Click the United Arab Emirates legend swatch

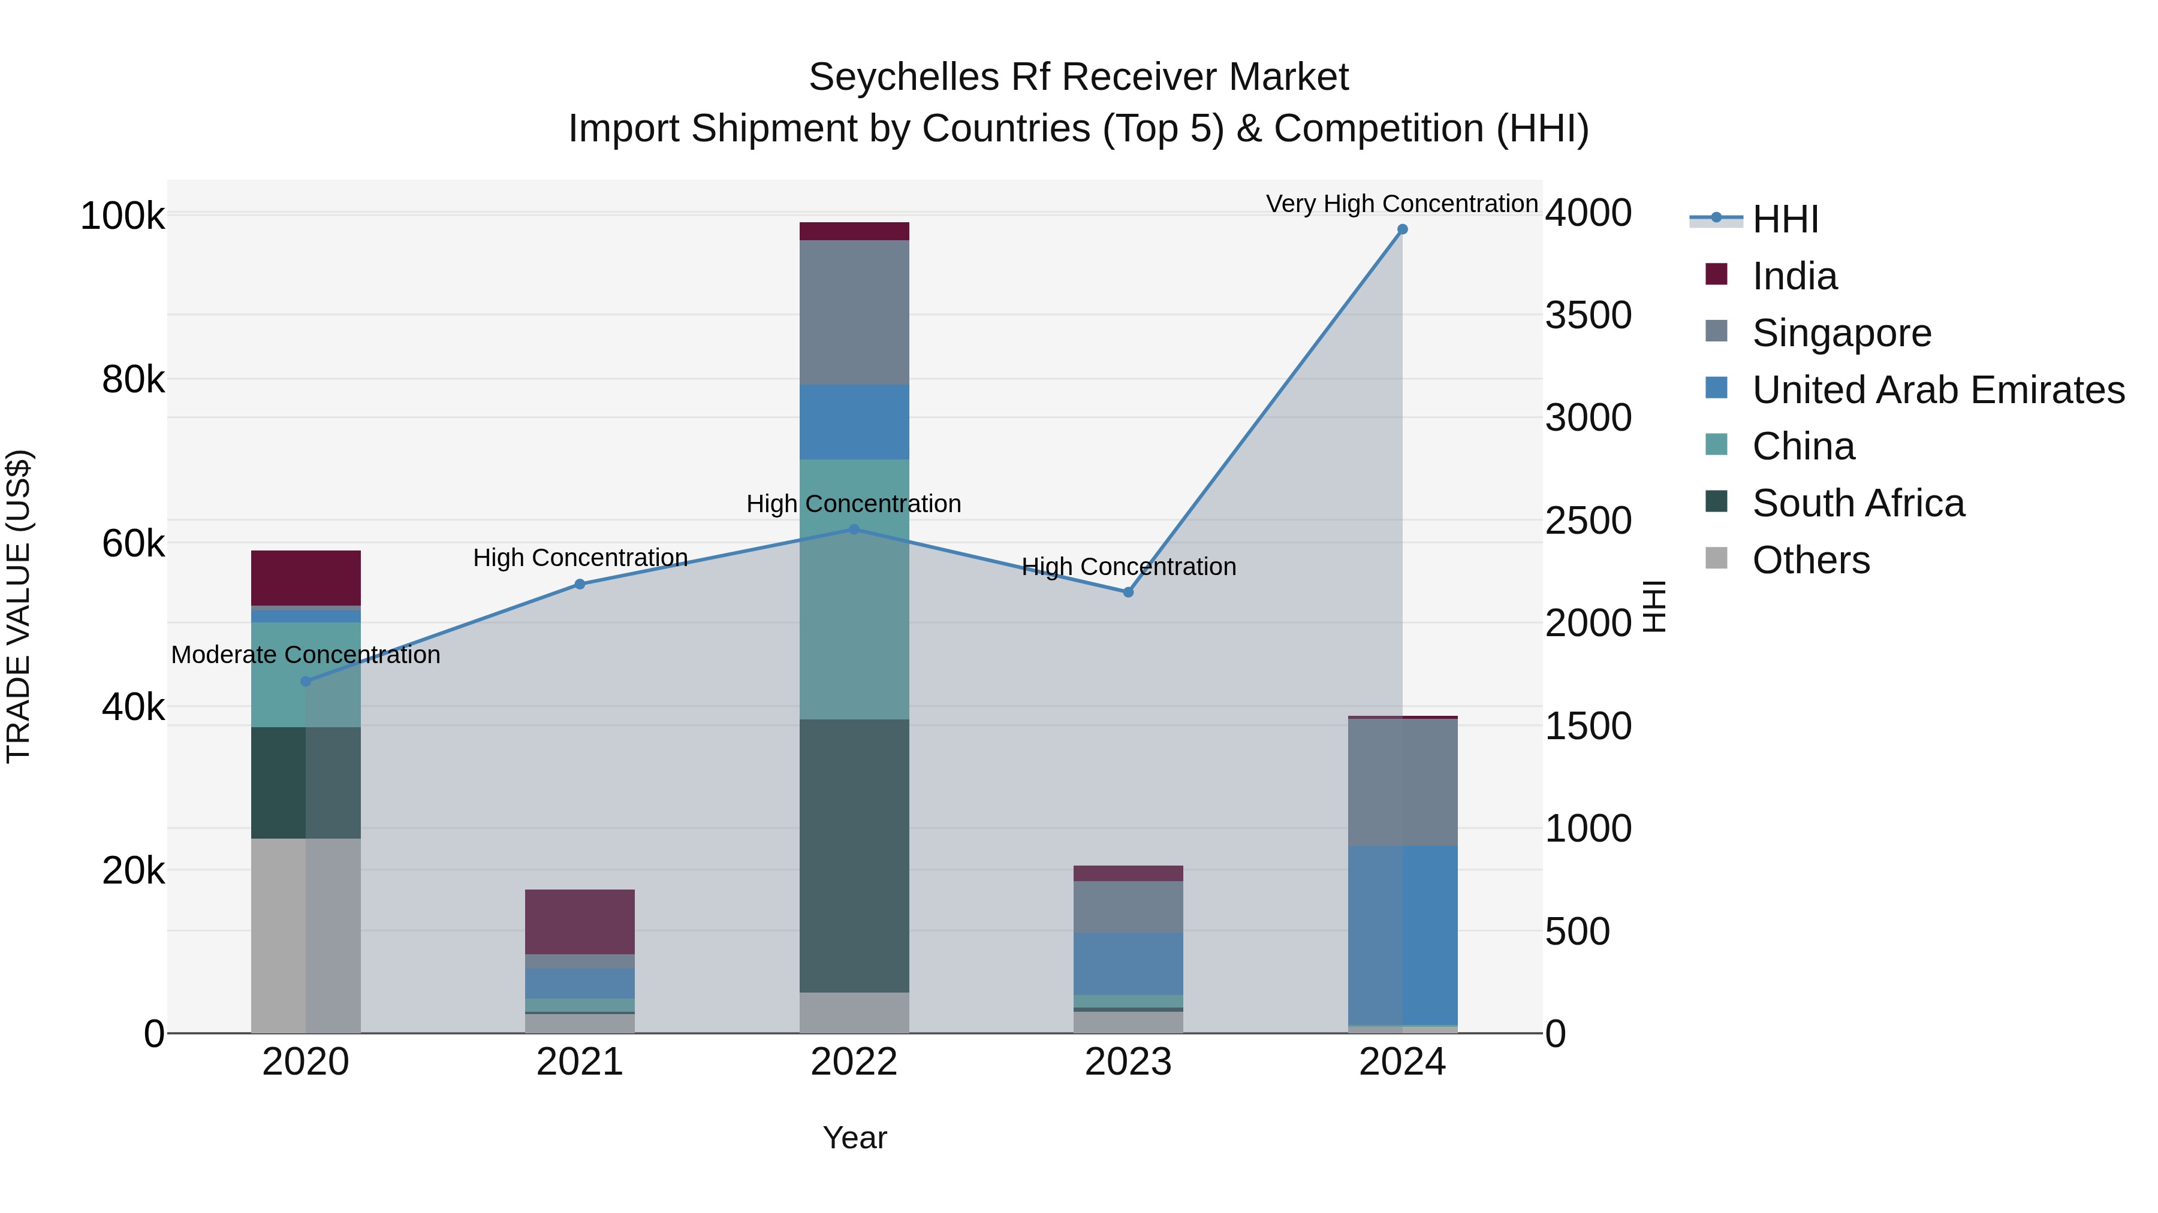[1717, 388]
